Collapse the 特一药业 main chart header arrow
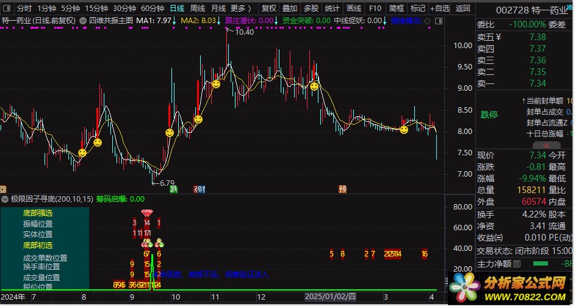 click(x=83, y=21)
